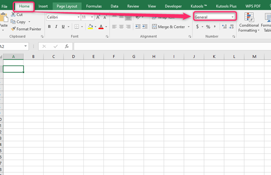Switch to the Insert tab
This screenshot has width=271, height=175.
point(43,6)
